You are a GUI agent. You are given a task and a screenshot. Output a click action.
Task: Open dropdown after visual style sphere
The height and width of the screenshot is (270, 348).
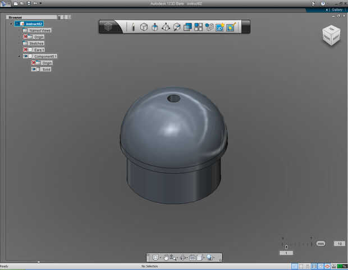click(214, 258)
